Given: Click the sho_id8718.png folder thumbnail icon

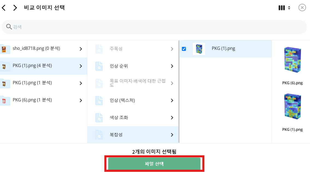Looking at the screenshot, I should click(x=4, y=49).
